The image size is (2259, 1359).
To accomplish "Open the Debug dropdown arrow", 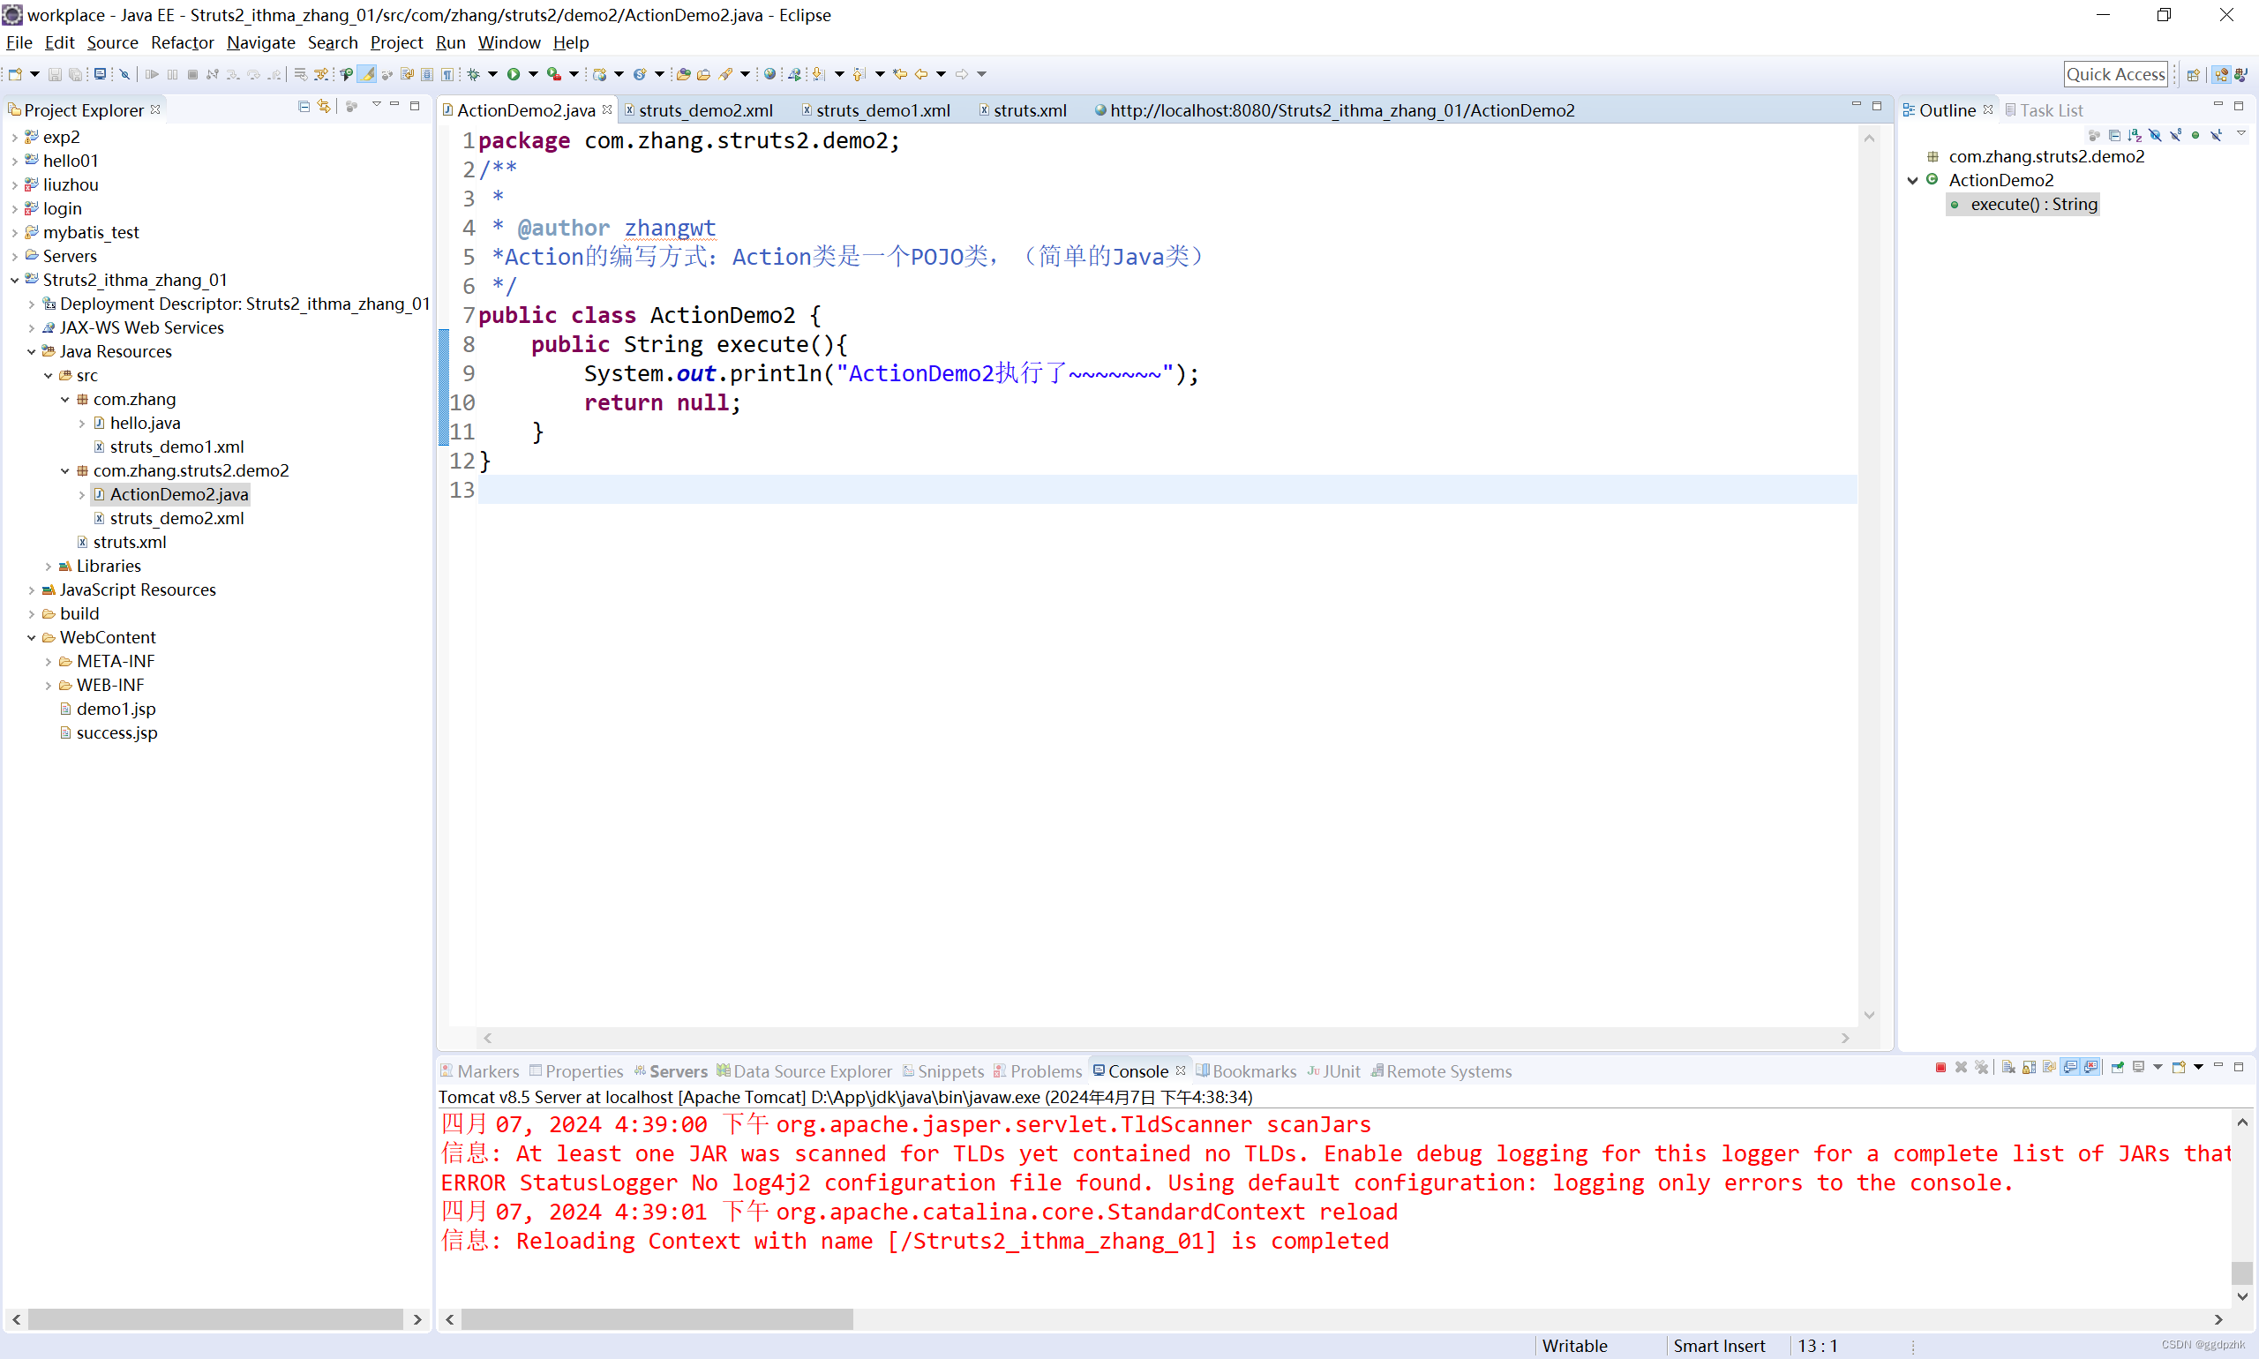I will [x=492, y=74].
